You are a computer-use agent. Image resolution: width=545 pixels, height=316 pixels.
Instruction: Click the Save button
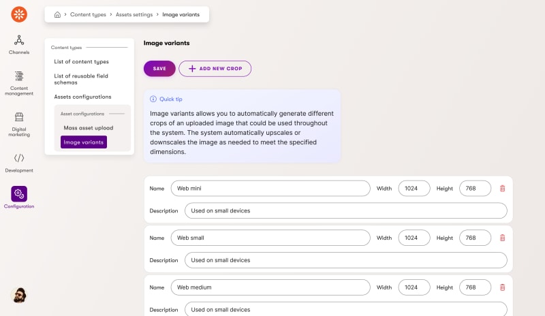point(159,69)
